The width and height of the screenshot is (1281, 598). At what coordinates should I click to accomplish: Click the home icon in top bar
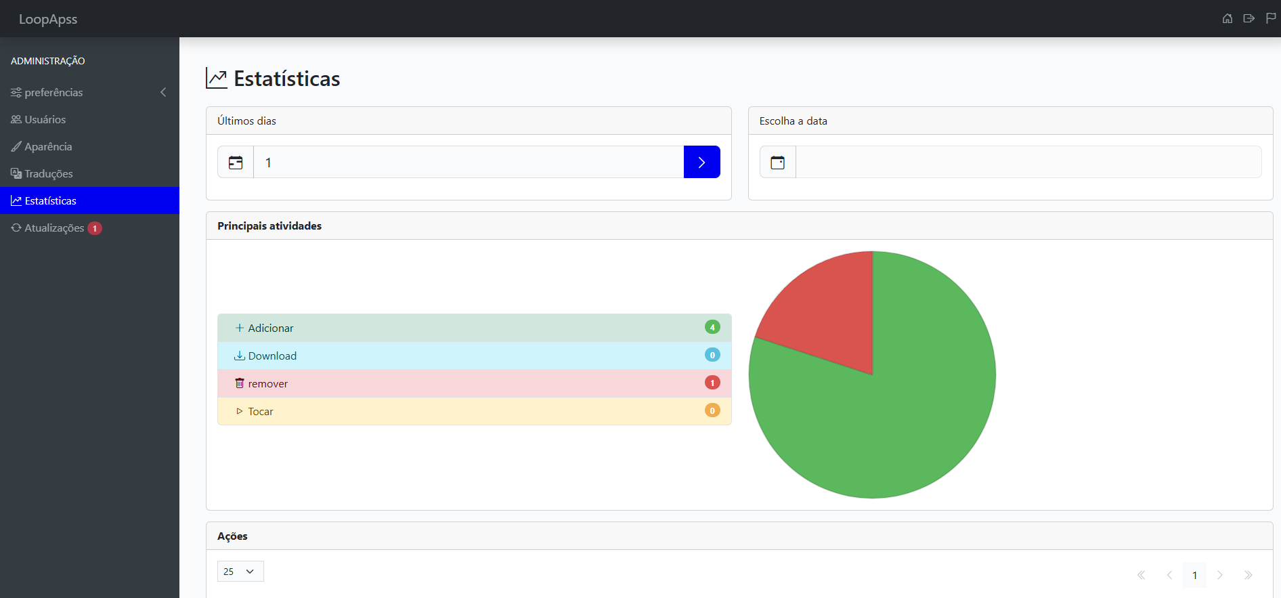[x=1227, y=18]
